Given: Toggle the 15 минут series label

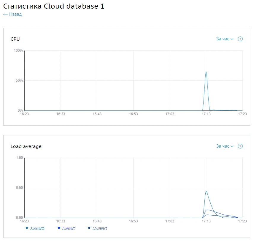Looking at the screenshot, I should 100,228.
